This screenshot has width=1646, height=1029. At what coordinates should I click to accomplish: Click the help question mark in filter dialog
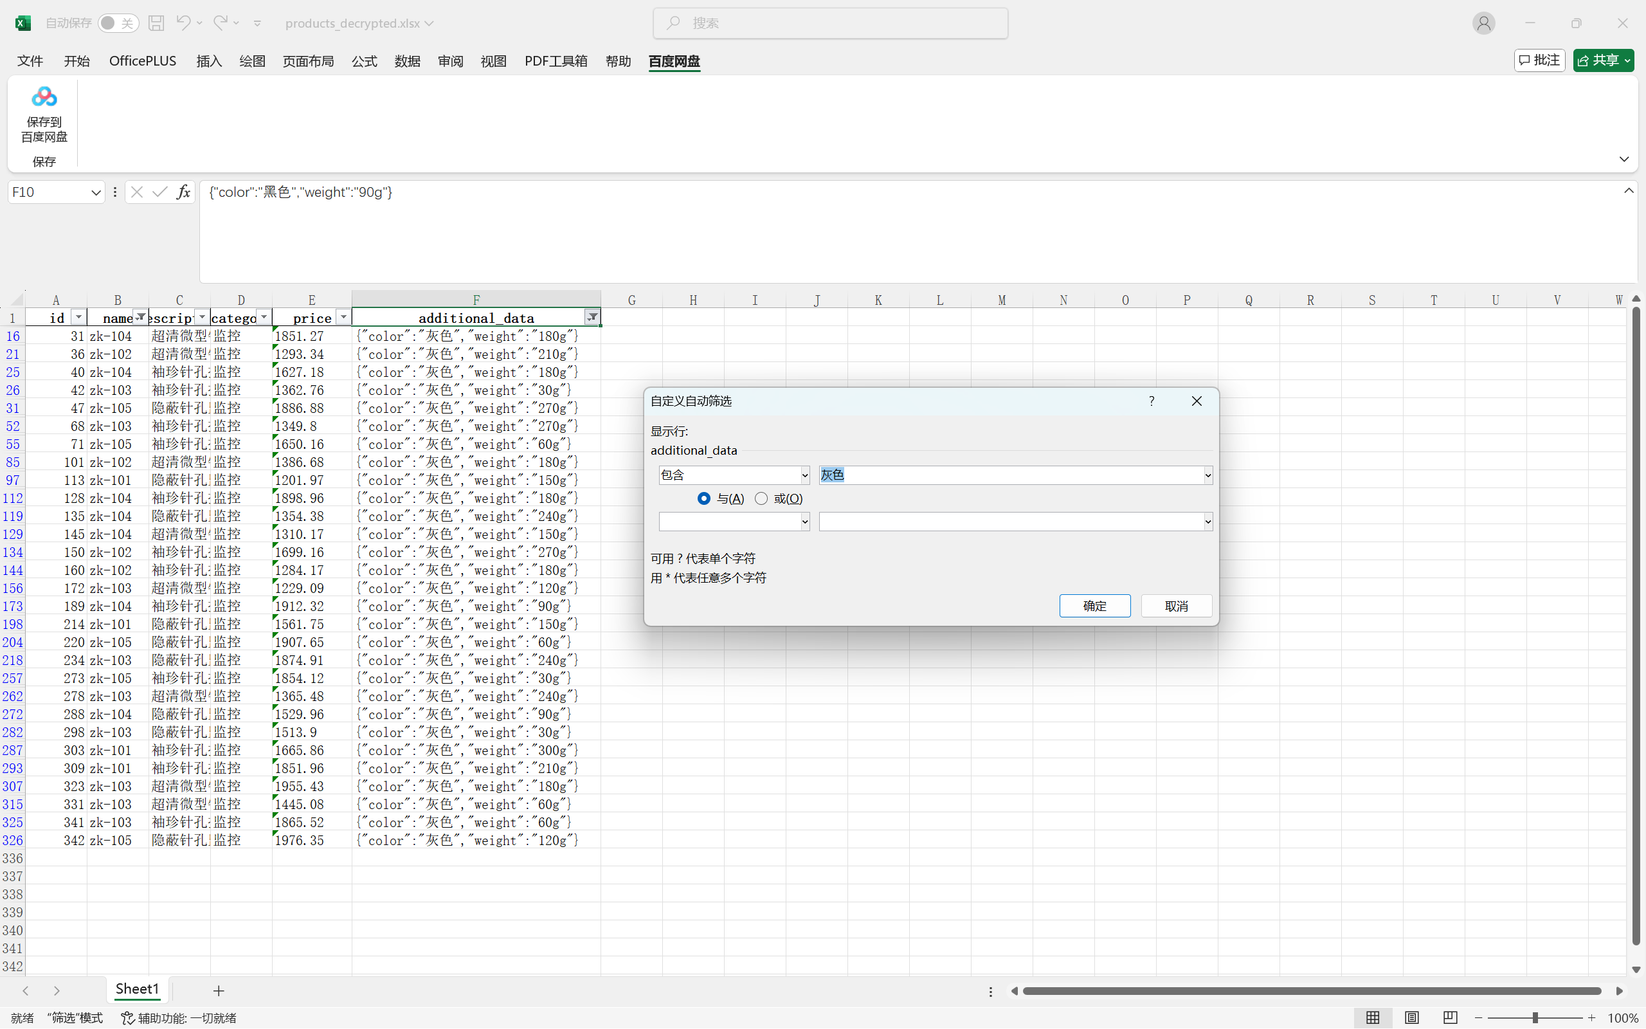click(x=1152, y=401)
